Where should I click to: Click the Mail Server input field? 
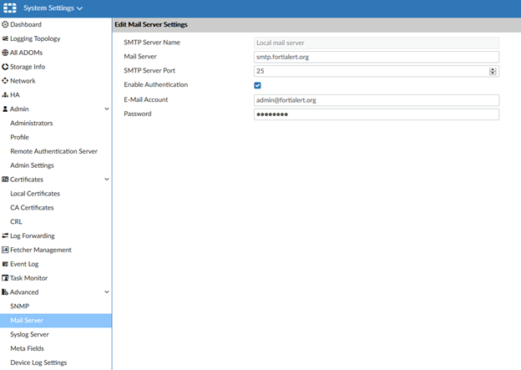tap(376, 57)
